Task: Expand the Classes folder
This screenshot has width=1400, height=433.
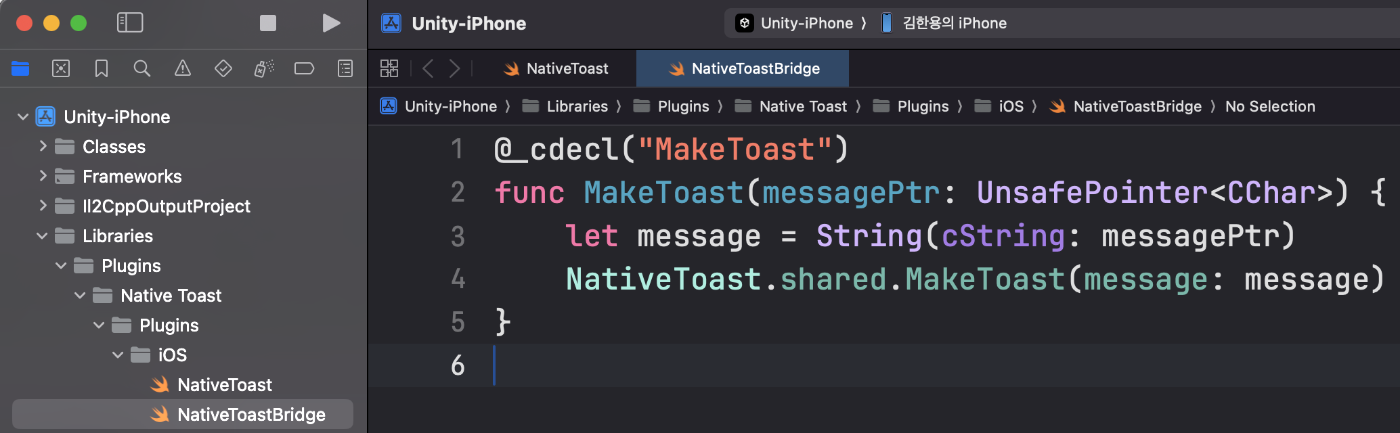Action: pos(43,146)
